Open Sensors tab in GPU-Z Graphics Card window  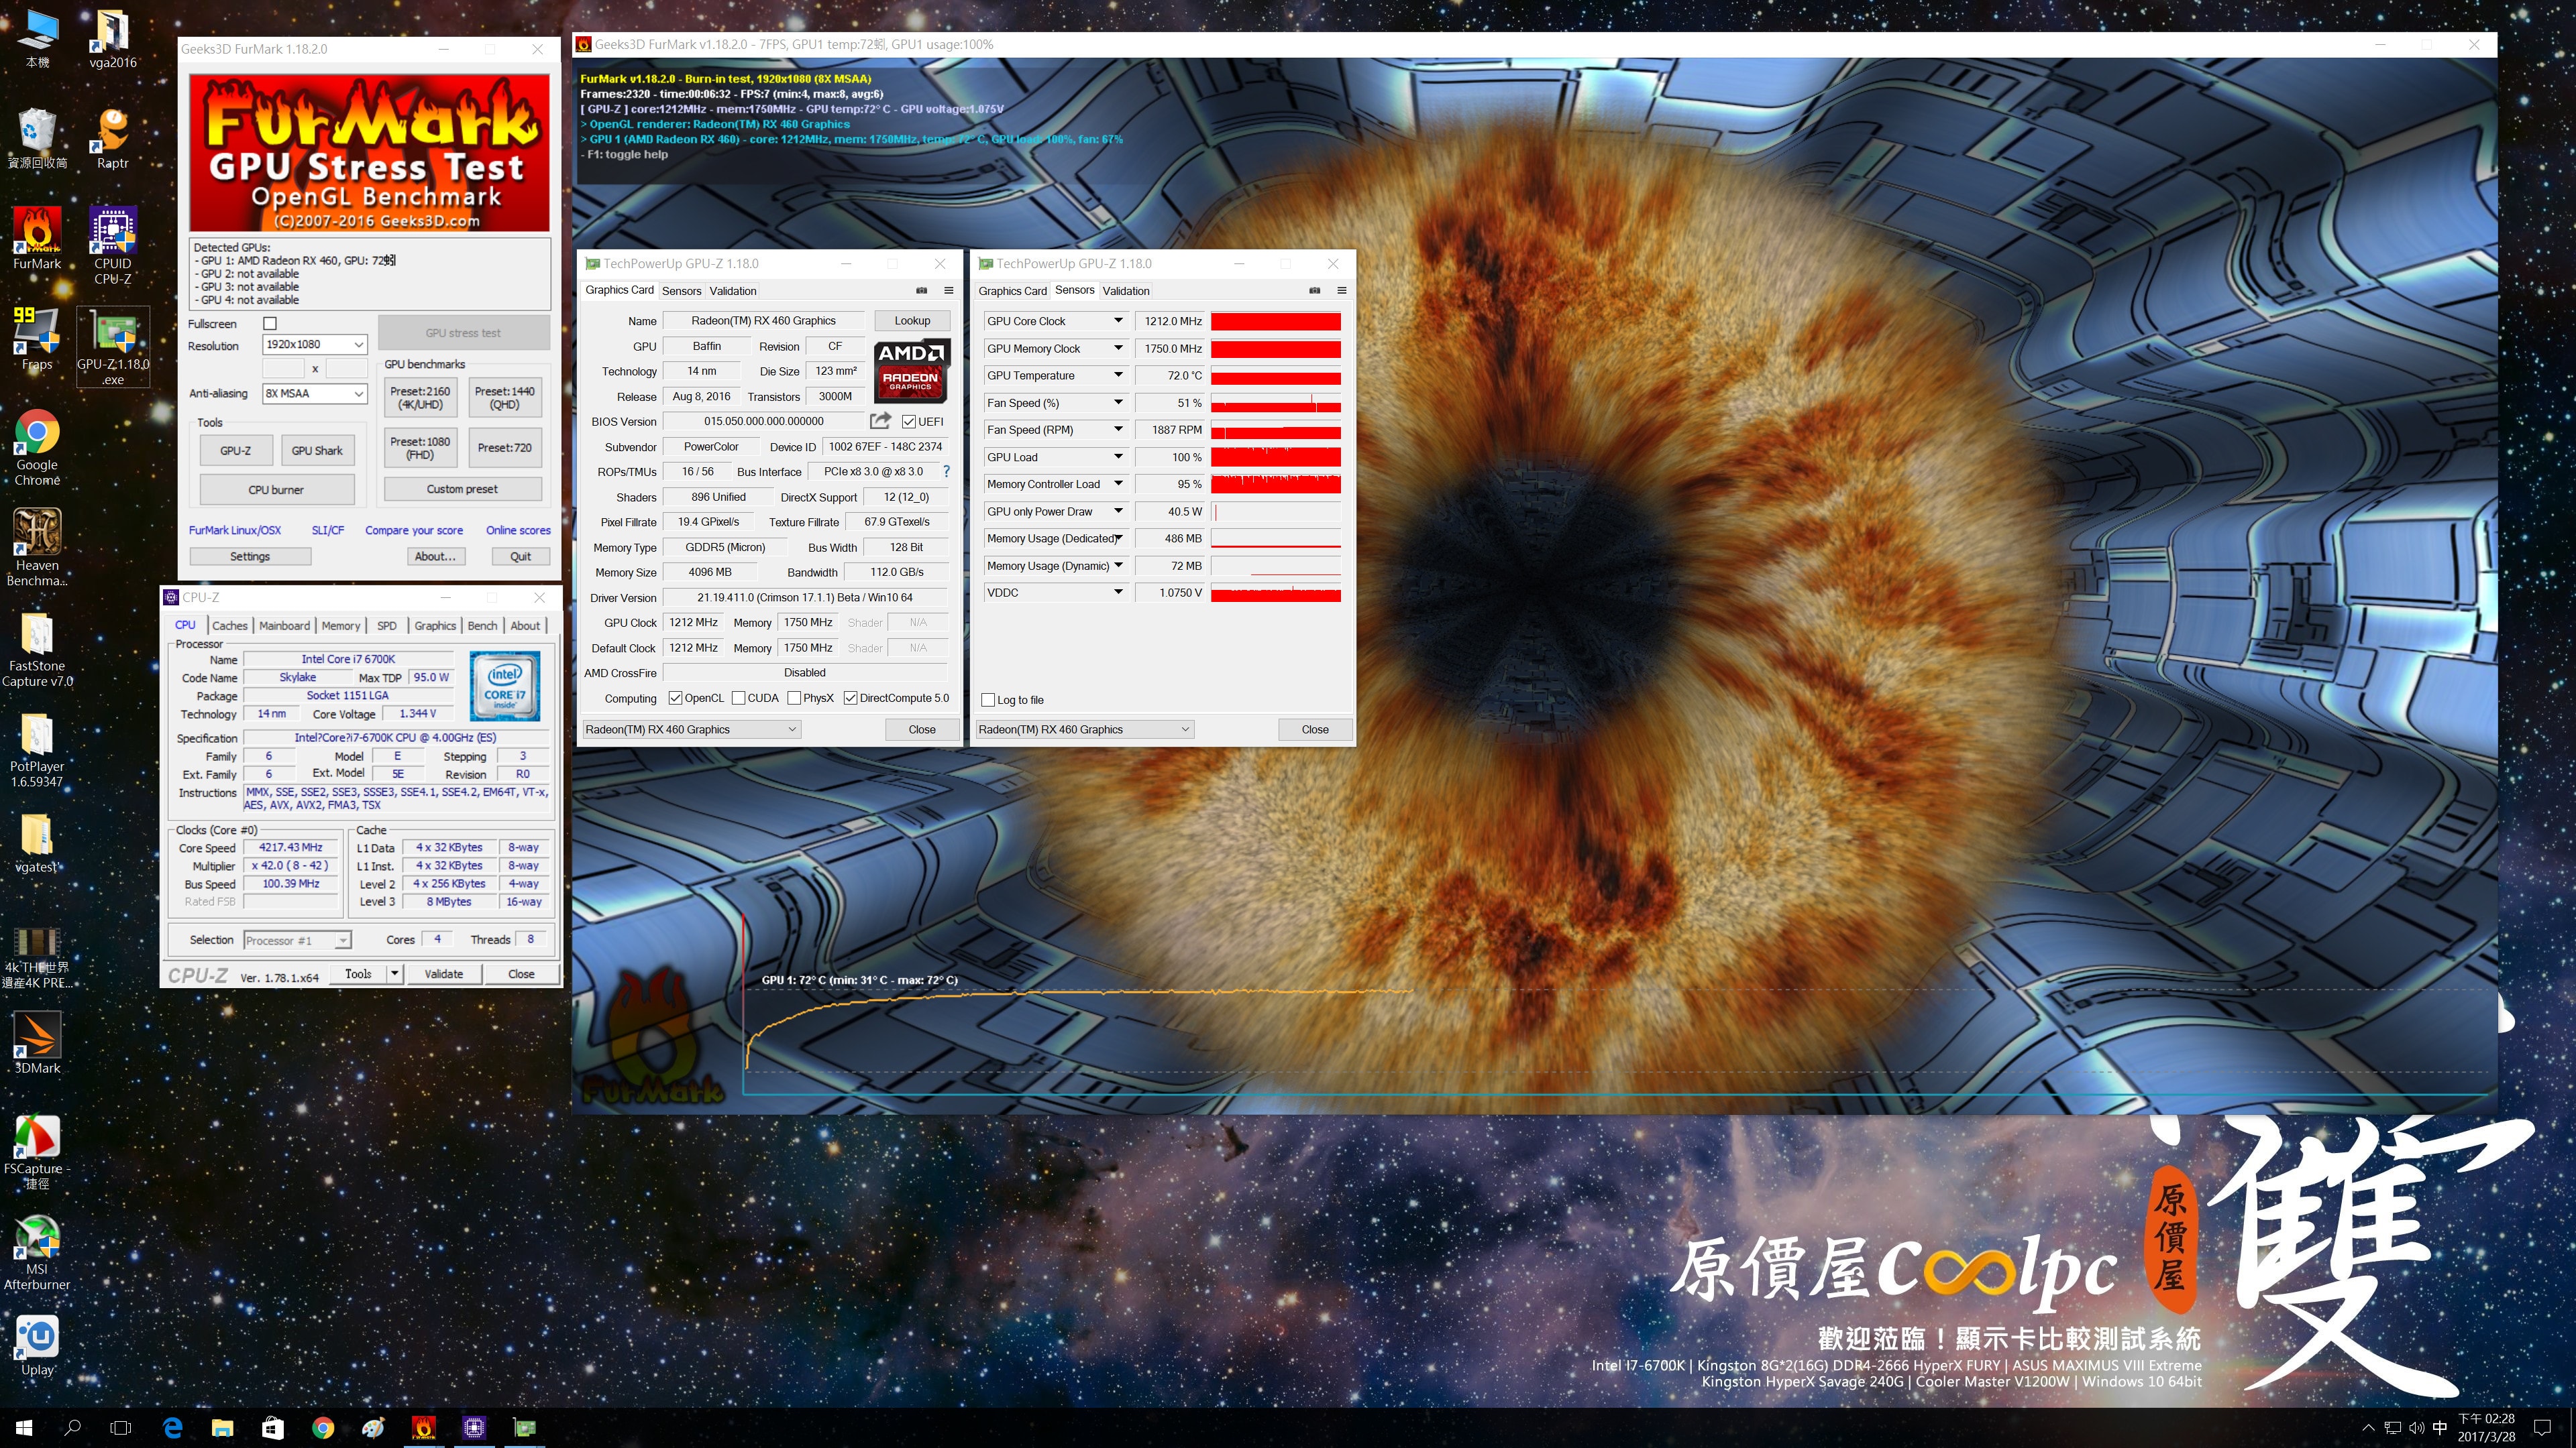(681, 291)
